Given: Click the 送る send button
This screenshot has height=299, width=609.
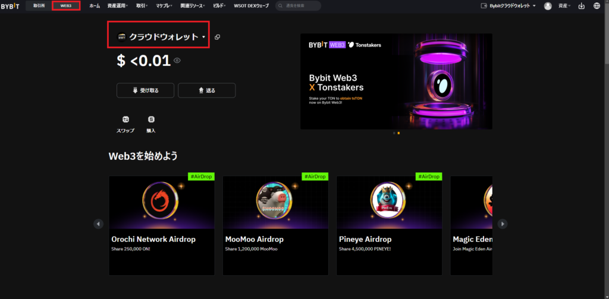Looking at the screenshot, I should (206, 90).
